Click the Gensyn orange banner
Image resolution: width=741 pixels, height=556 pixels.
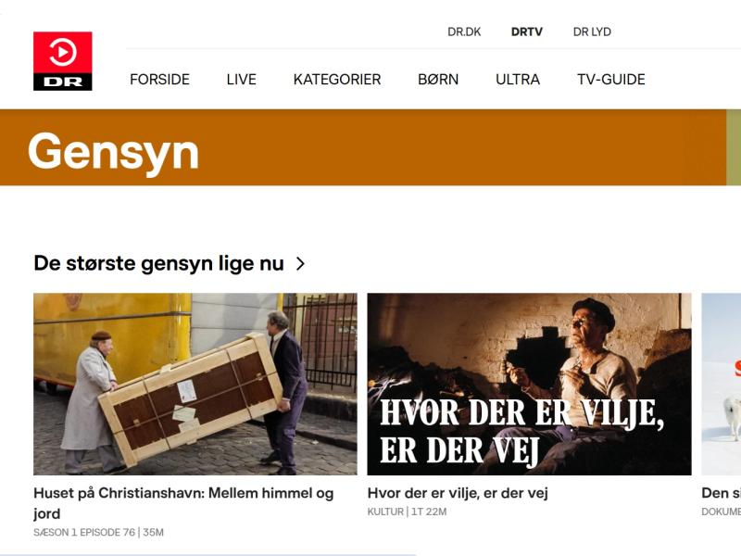tap(363, 147)
